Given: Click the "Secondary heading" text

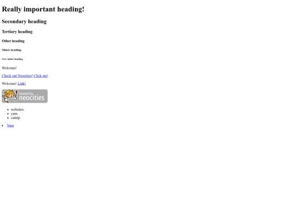Looking at the screenshot, I should [x=24, y=22].
